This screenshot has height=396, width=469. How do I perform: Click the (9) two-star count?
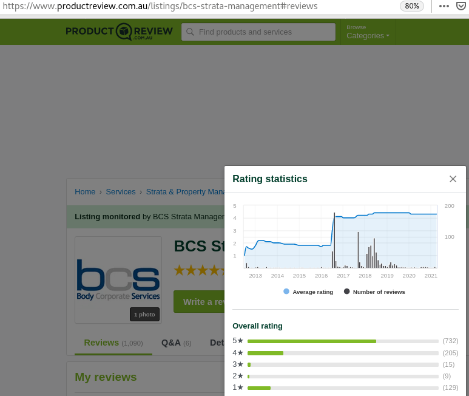(447, 376)
